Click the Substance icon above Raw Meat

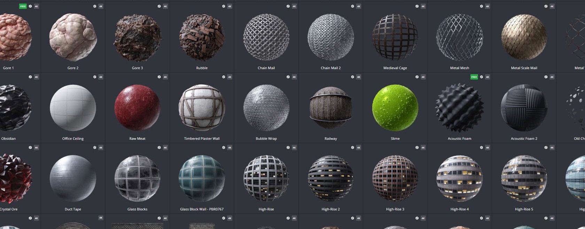point(159,77)
